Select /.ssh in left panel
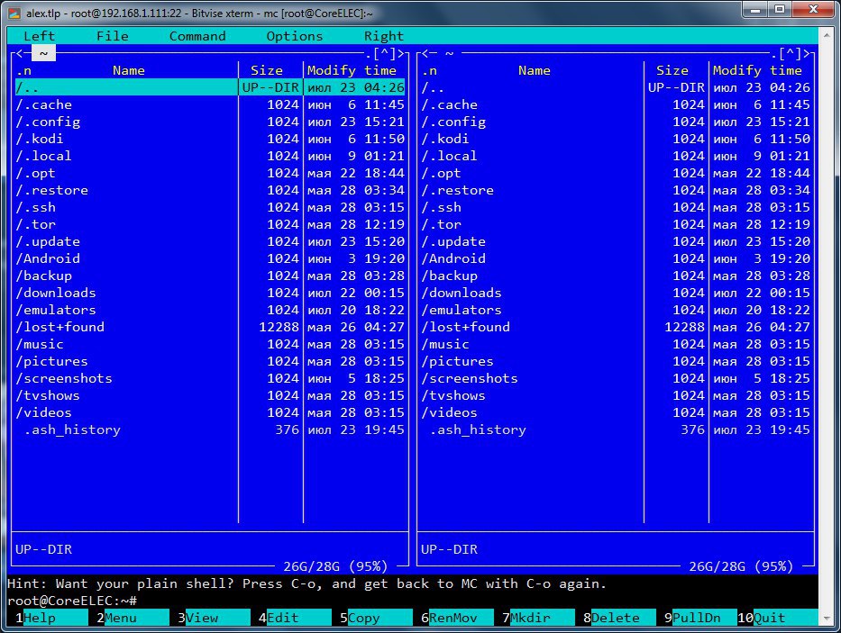The width and height of the screenshot is (841, 633). [x=210, y=207]
